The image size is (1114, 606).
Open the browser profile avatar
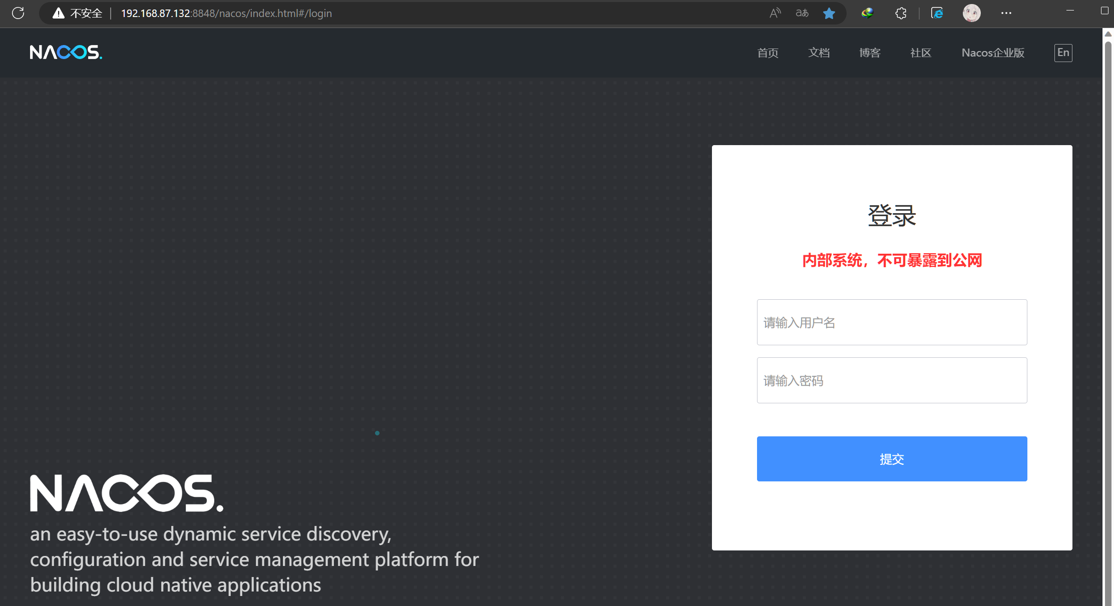[x=971, y=13]
